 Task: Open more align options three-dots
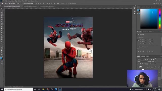tap(58, 4)
